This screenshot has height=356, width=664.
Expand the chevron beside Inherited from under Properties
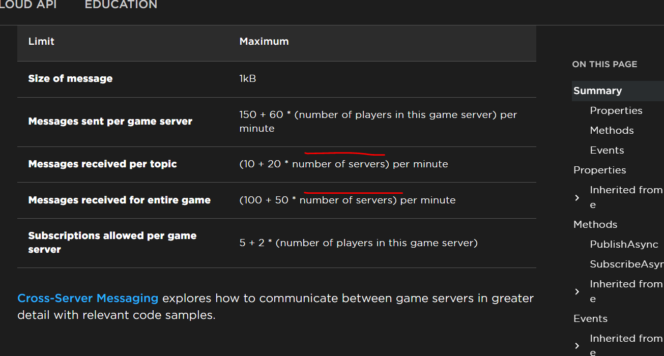point(578,197)
